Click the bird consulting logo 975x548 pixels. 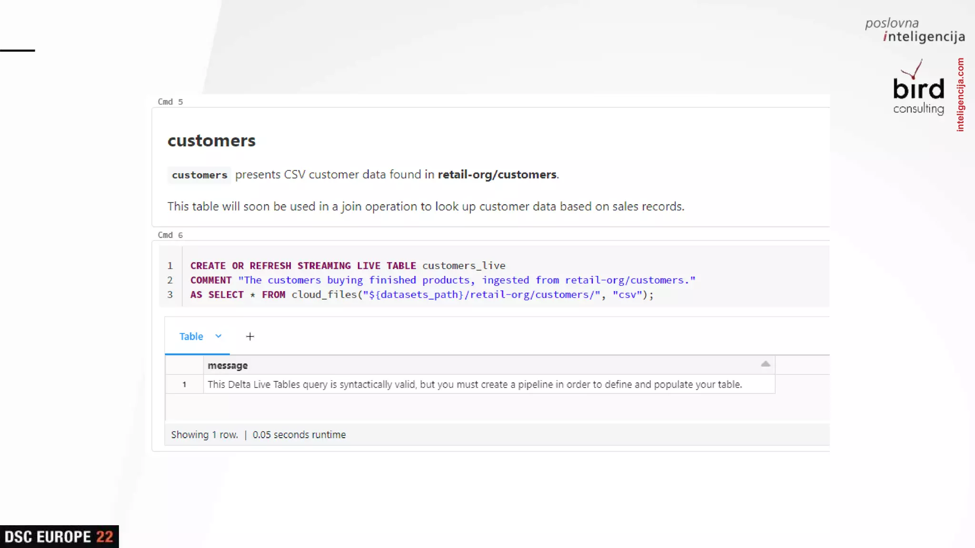pyautogui.click(x=918, y=88)
